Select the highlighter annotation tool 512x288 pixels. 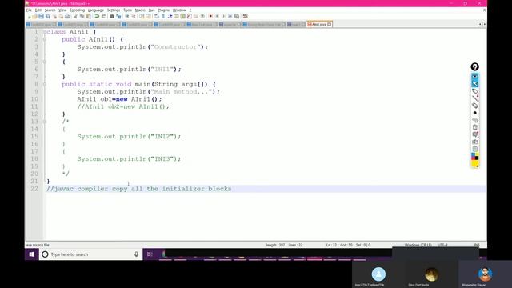pos(474,106)
